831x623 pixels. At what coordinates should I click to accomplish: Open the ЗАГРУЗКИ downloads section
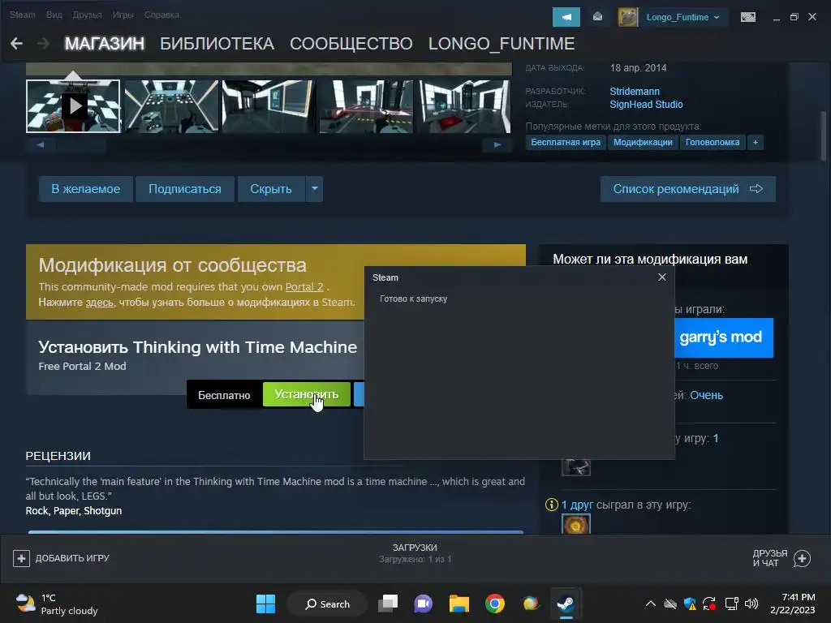pyautogui.click(x=415, y=552)
